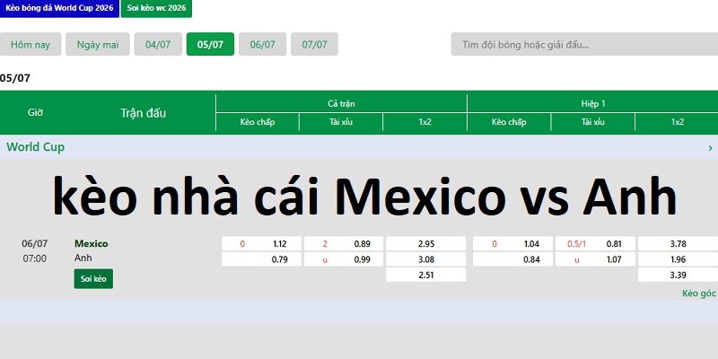
Task: Select full-match over odds 0.89
Action: tap(344, 244)
